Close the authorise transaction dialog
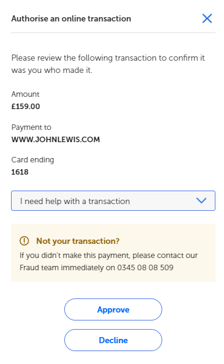This screenshot has height=364, width=224. 207,18
